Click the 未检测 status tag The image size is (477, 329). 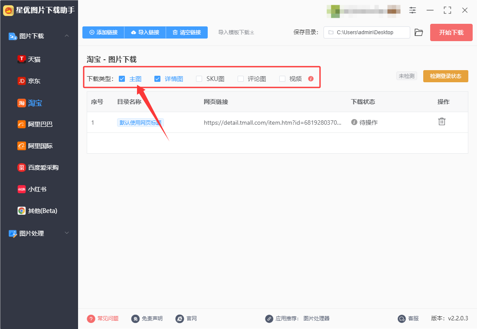(406, 76)
